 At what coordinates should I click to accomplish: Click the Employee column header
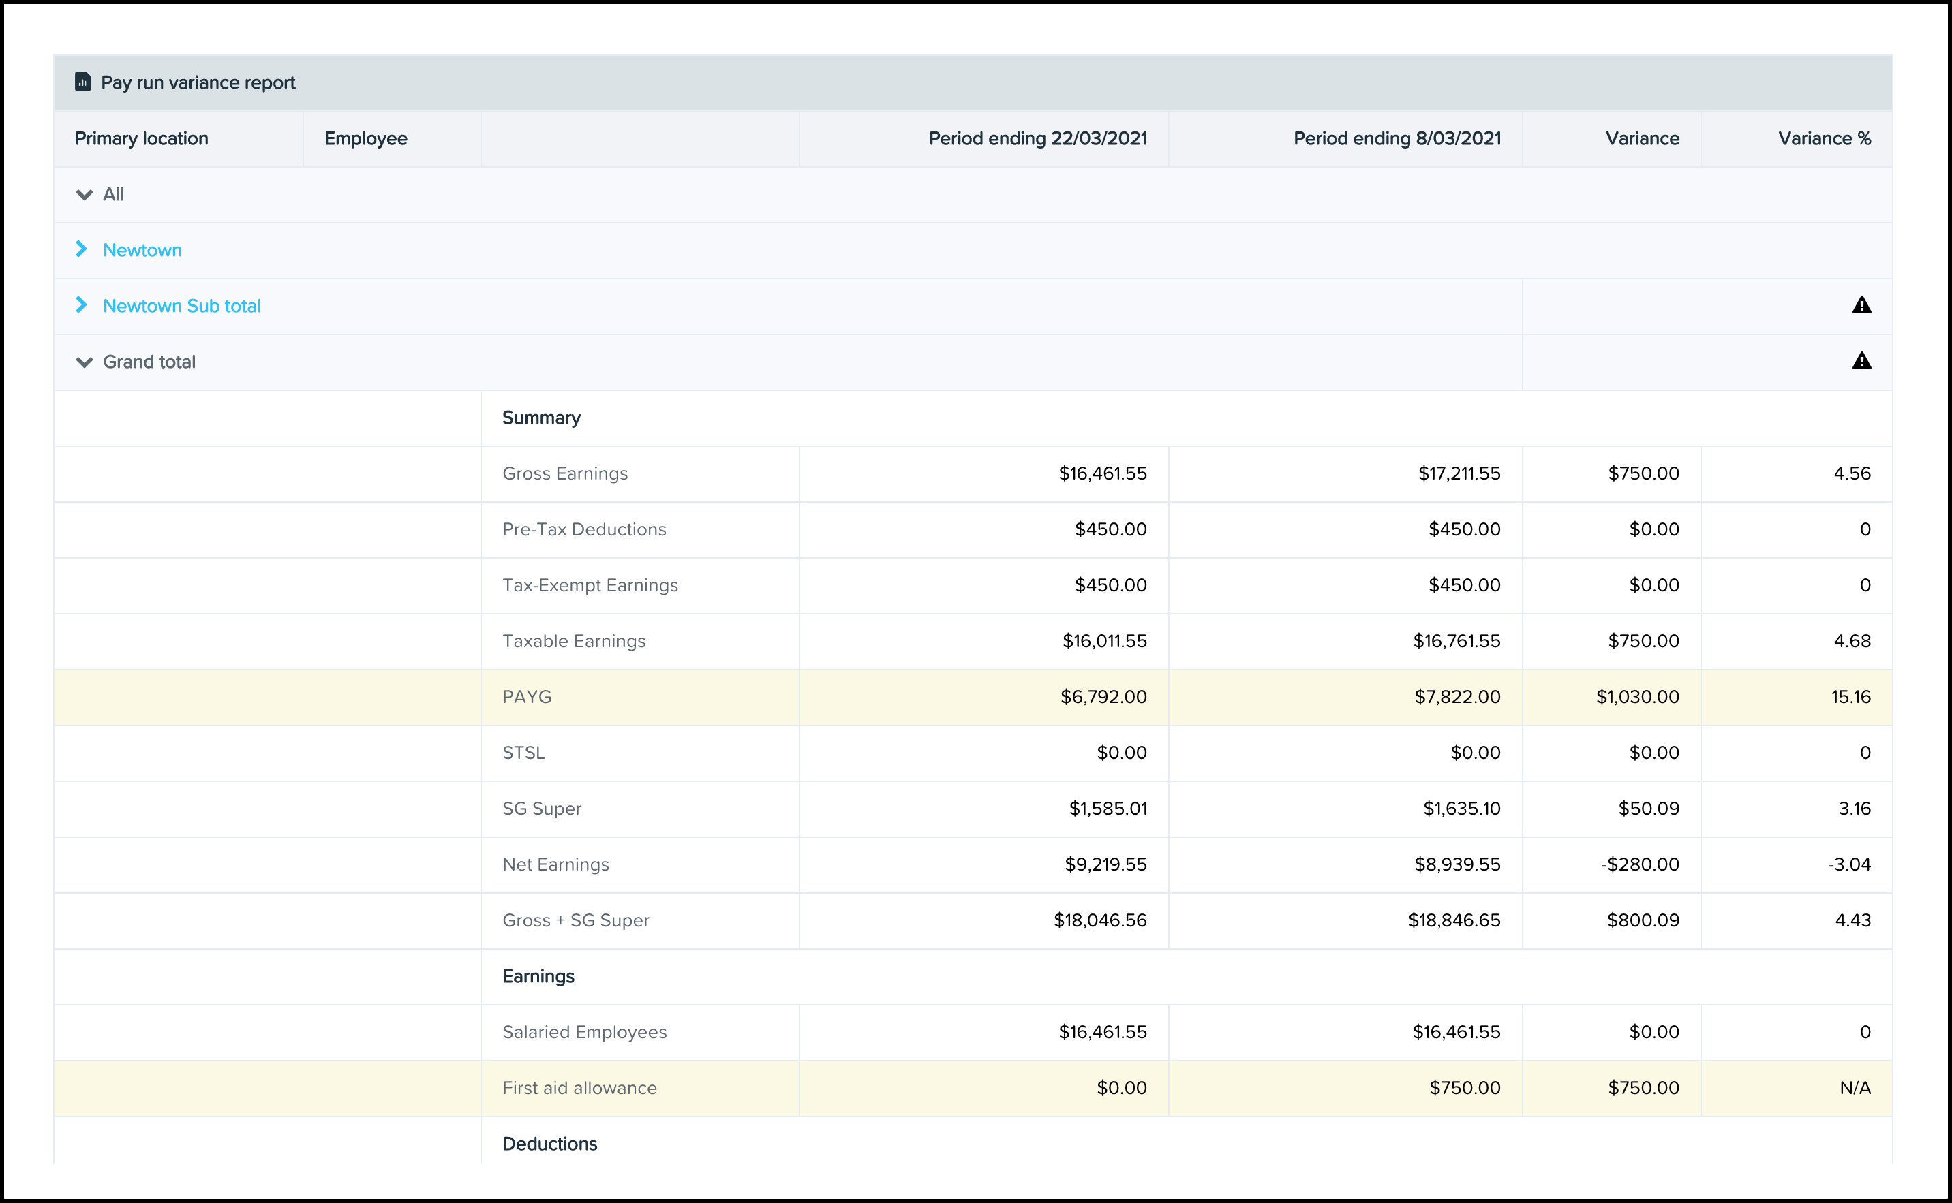[x=365, y=138]
